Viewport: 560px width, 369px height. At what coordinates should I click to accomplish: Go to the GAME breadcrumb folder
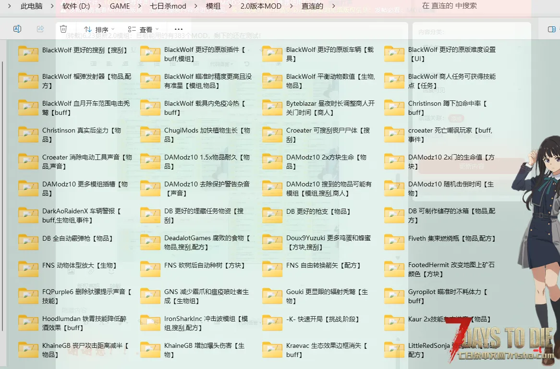[x=120, y=6]
